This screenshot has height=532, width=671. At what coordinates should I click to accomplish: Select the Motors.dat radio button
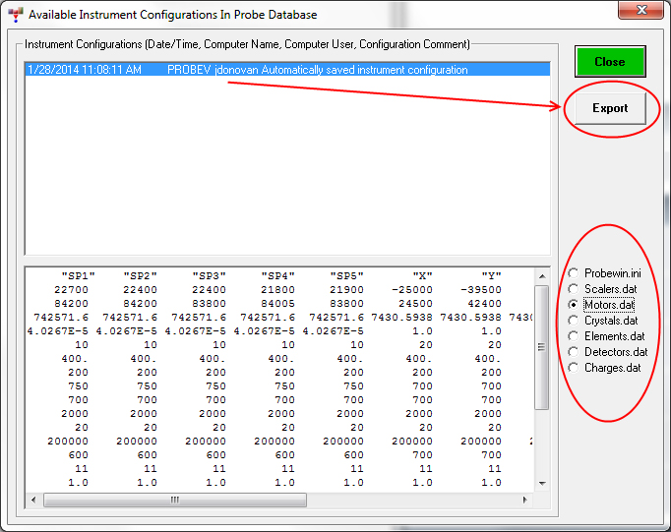575,305
